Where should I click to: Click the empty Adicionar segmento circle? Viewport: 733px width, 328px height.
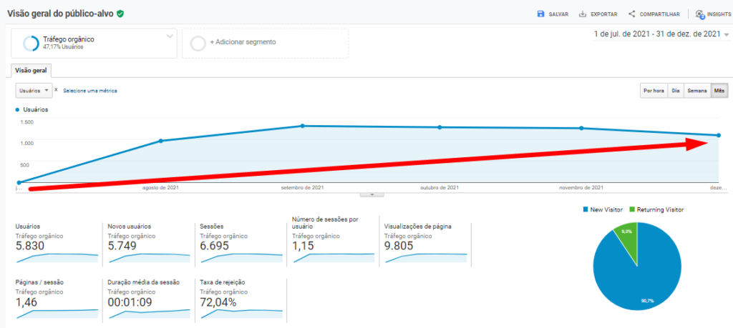[x=199, y=43]
